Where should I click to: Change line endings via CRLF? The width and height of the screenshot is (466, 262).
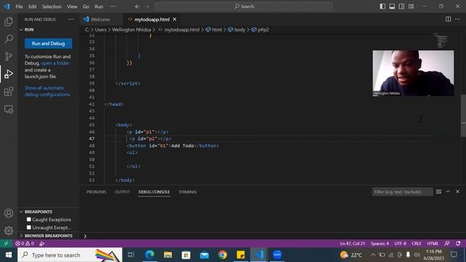click(x=416, y=243)
